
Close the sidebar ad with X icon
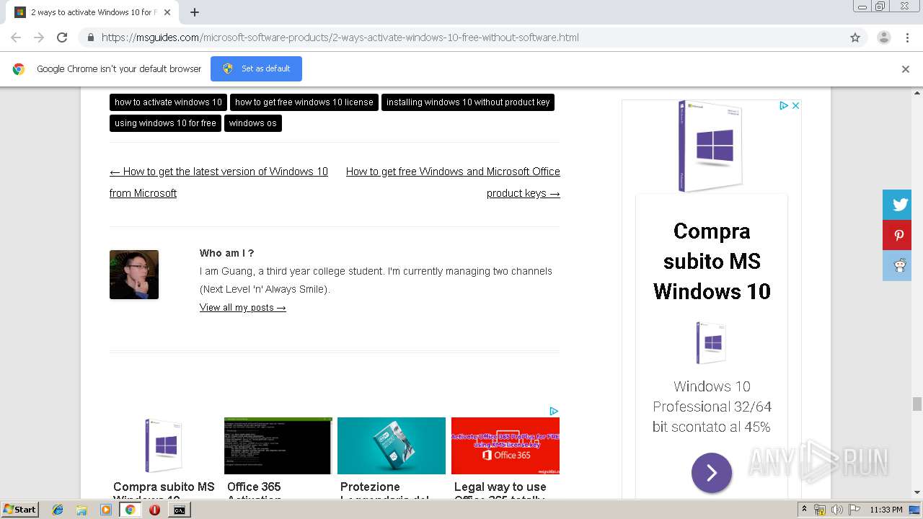pyautogui.click(x=795, y=105)
